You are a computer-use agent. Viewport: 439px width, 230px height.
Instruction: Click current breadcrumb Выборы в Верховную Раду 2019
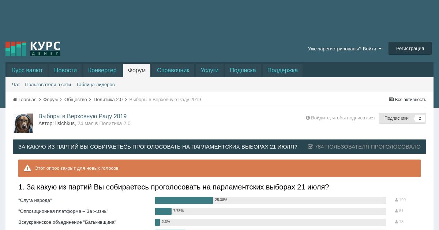tap(165, 99)
